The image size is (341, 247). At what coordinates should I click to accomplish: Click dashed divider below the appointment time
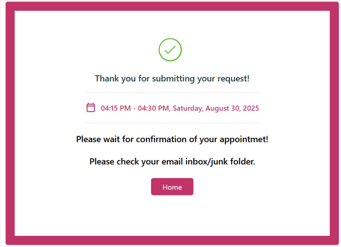click(x=172, y=123)
